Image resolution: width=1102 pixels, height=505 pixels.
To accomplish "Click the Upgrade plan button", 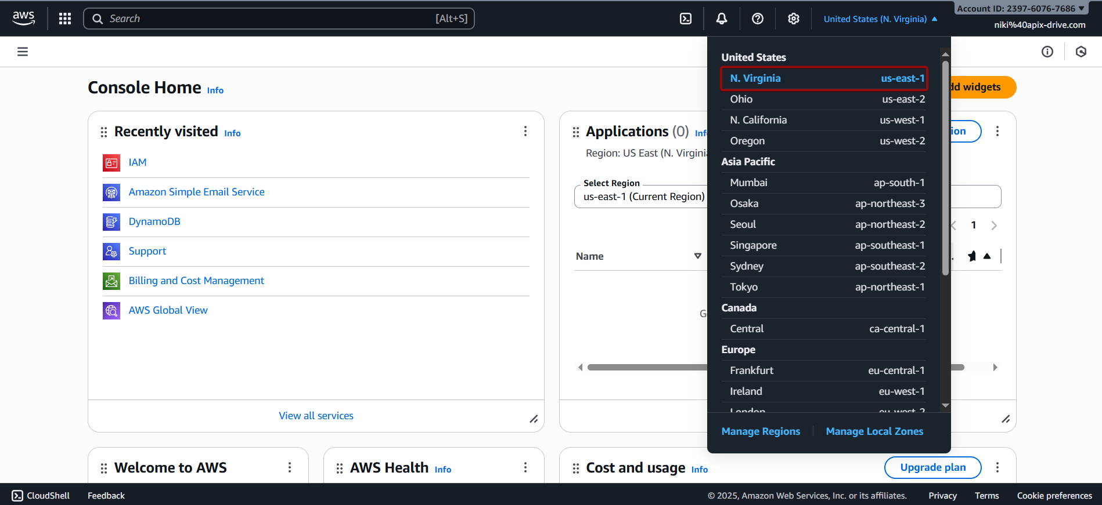I will [932, 467].
